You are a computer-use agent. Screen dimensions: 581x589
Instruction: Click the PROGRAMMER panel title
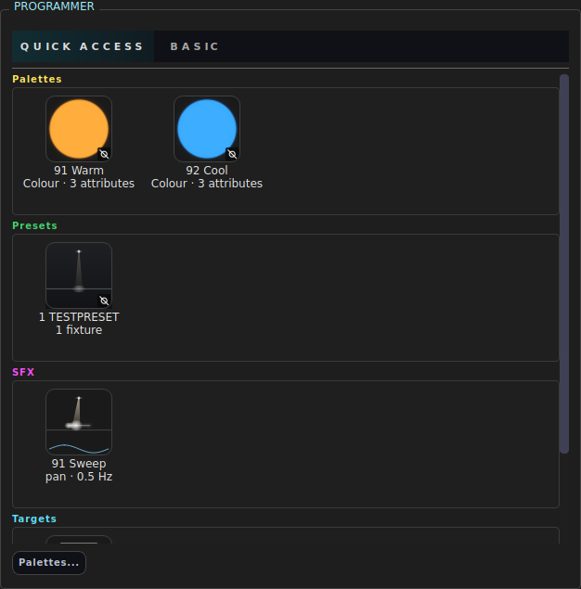[x=54, y=6]
